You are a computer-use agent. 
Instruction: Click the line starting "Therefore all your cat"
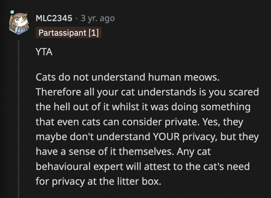(147, 92)
